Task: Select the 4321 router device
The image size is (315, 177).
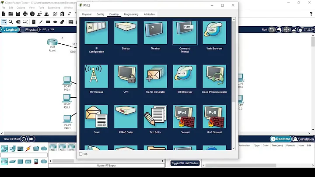Action: pyautogui.click(x=62, y=148)
